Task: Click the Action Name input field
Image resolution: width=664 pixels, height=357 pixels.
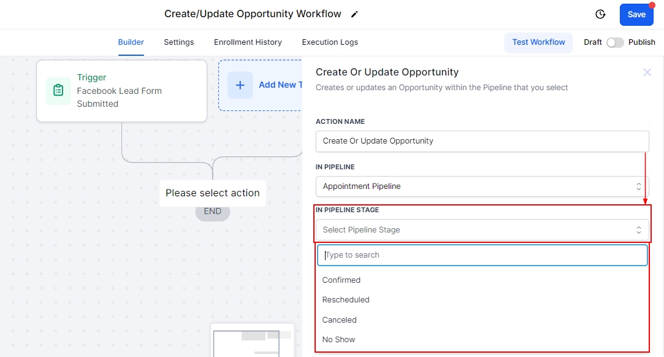Action: [482, 141]
